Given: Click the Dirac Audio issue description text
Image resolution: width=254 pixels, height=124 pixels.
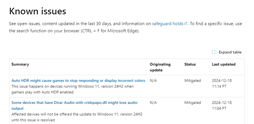Looking at the screenshot, I should pos(77,117).
